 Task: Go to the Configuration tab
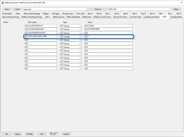click(x=176, y=17)
